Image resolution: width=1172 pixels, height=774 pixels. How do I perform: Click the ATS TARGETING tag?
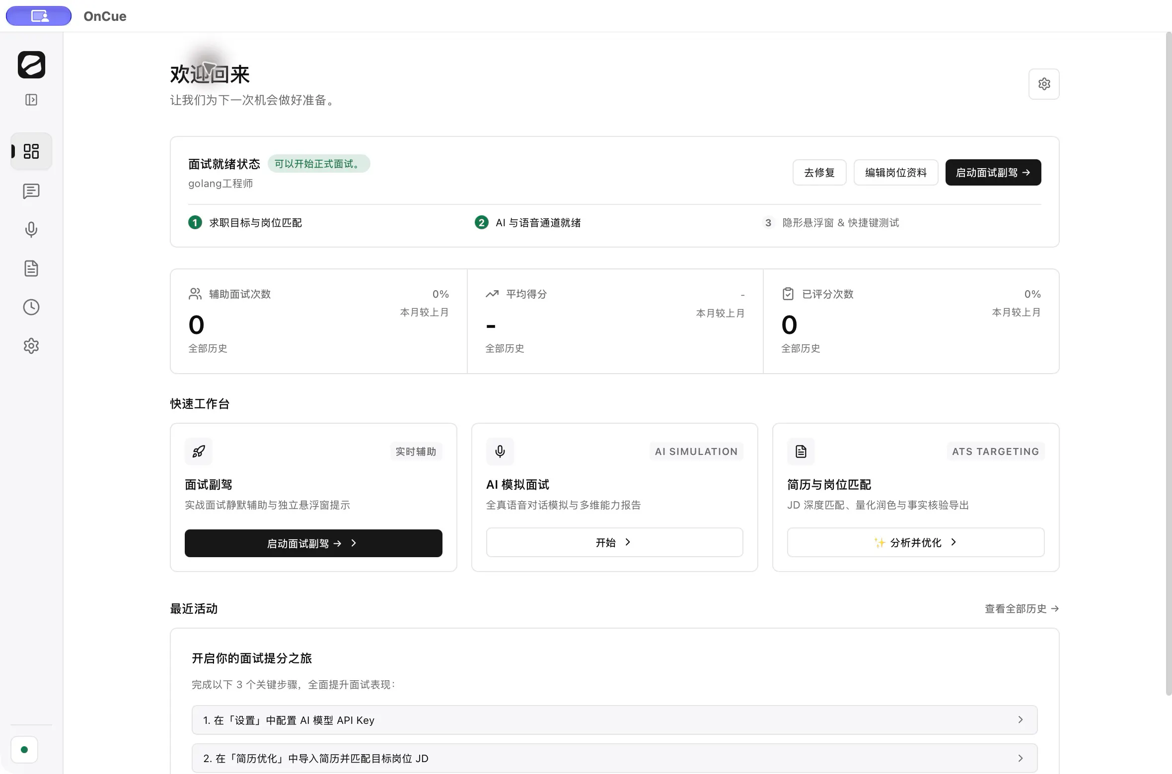996,451
